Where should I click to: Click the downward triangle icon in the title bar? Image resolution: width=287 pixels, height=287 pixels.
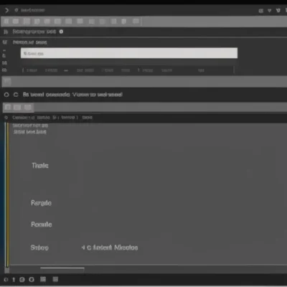point(269,11)
